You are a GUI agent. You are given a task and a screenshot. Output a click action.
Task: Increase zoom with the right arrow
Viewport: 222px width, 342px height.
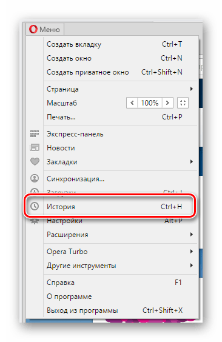point(167,102)
